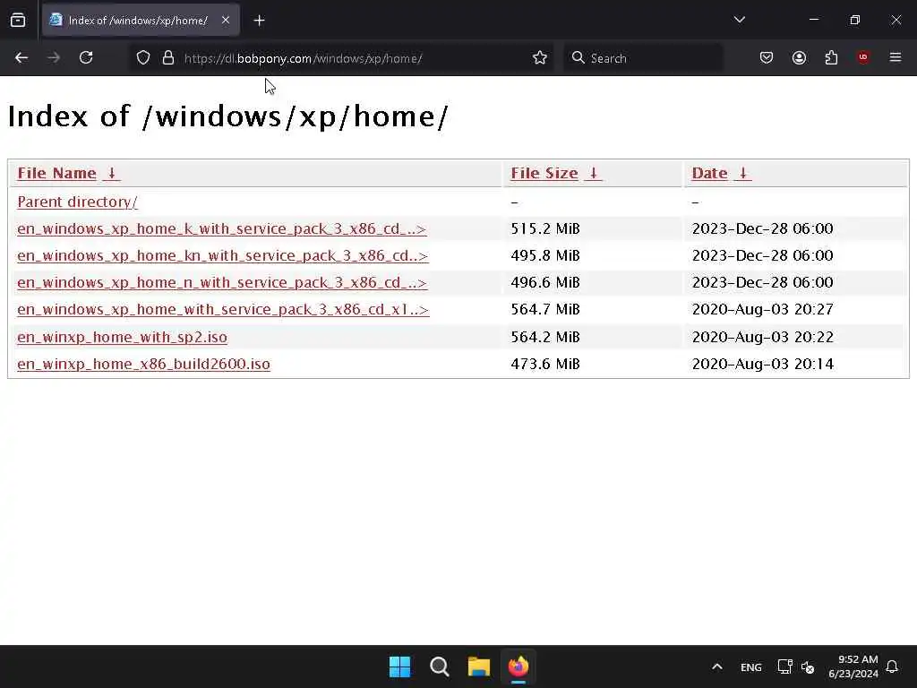Open the Pocket save icon
Viewport: 917px width, 688px height.
coord(767,57)
